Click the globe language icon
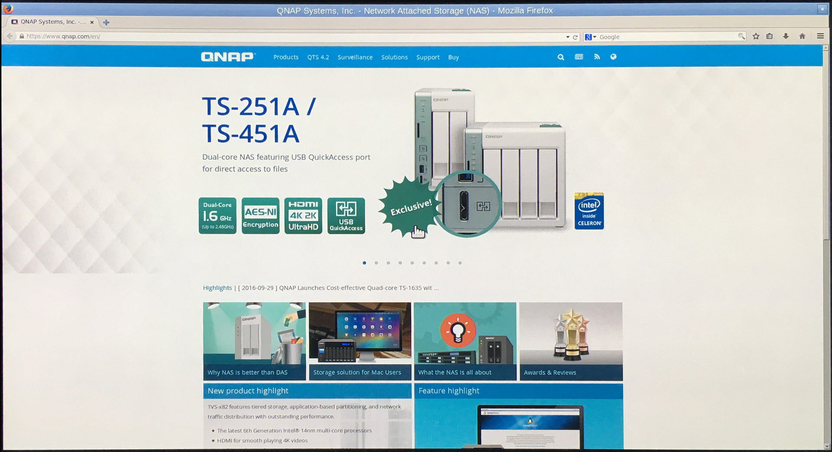 (x=613, y=57)
